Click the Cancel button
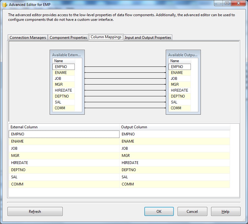Screen dimensions: 248x224 (192, 212)
